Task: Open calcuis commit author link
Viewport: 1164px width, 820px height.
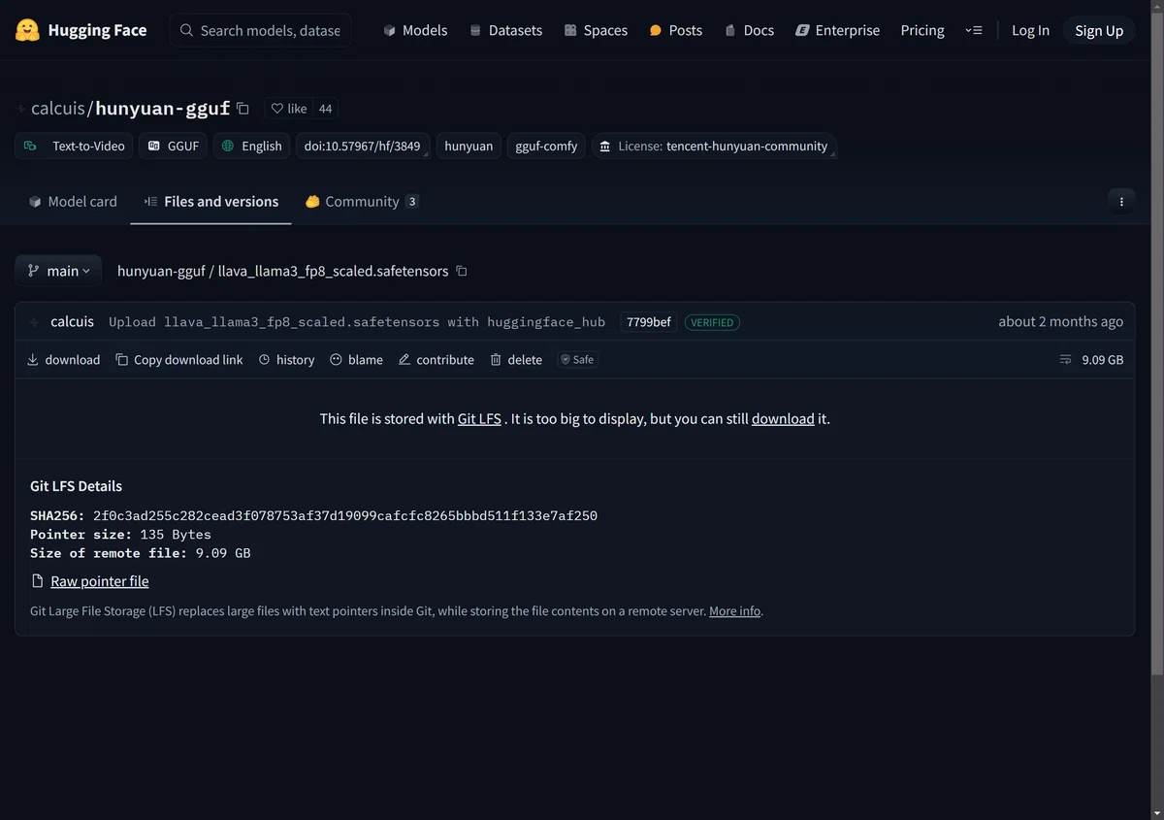Action: (72, 321)
